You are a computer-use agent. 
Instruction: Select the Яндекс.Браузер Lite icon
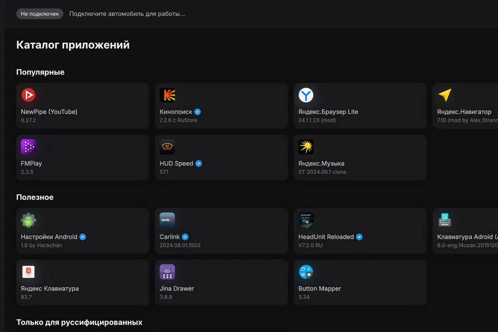pos(306,95)
